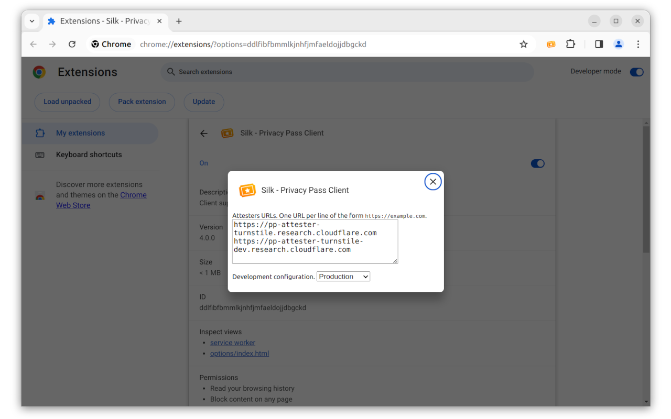Toggle the browser side panel icon
Viewport: 671px width, 419px height.
click(x=599, y=45)
